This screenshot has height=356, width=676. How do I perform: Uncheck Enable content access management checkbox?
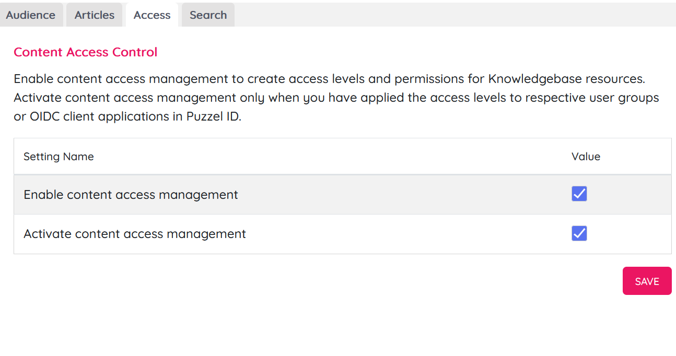(579, 194)
